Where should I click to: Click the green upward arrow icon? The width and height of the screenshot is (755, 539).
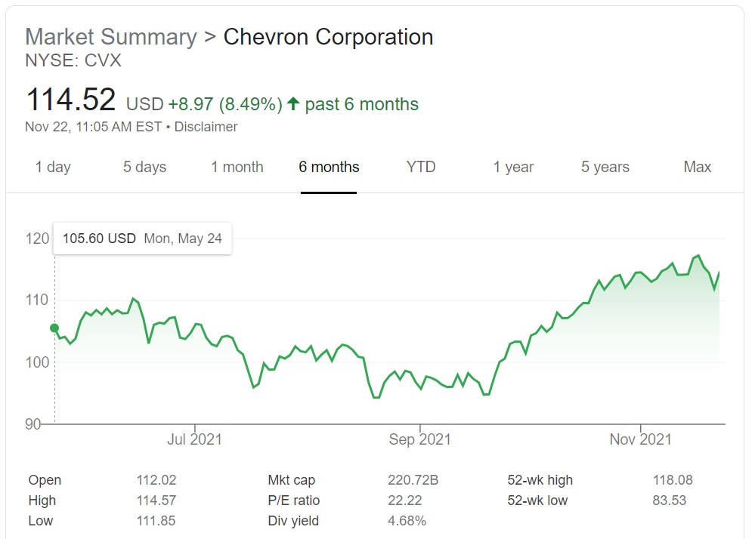[293, 104]
